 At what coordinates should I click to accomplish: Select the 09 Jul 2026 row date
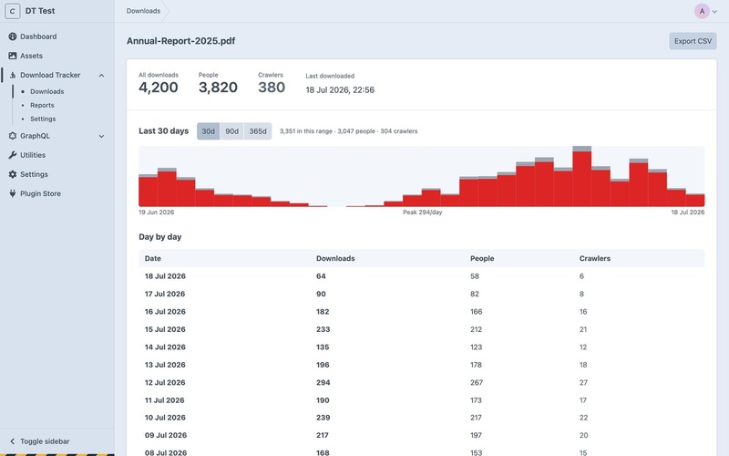tap(166, 435)
